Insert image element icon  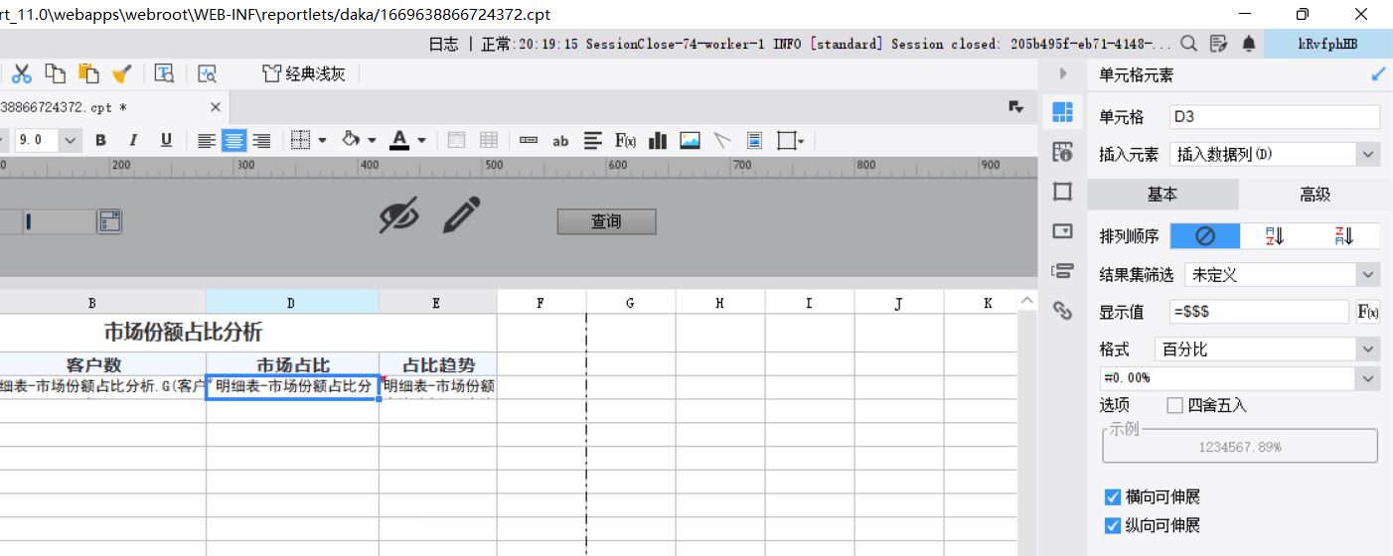(x=690, y=141)
